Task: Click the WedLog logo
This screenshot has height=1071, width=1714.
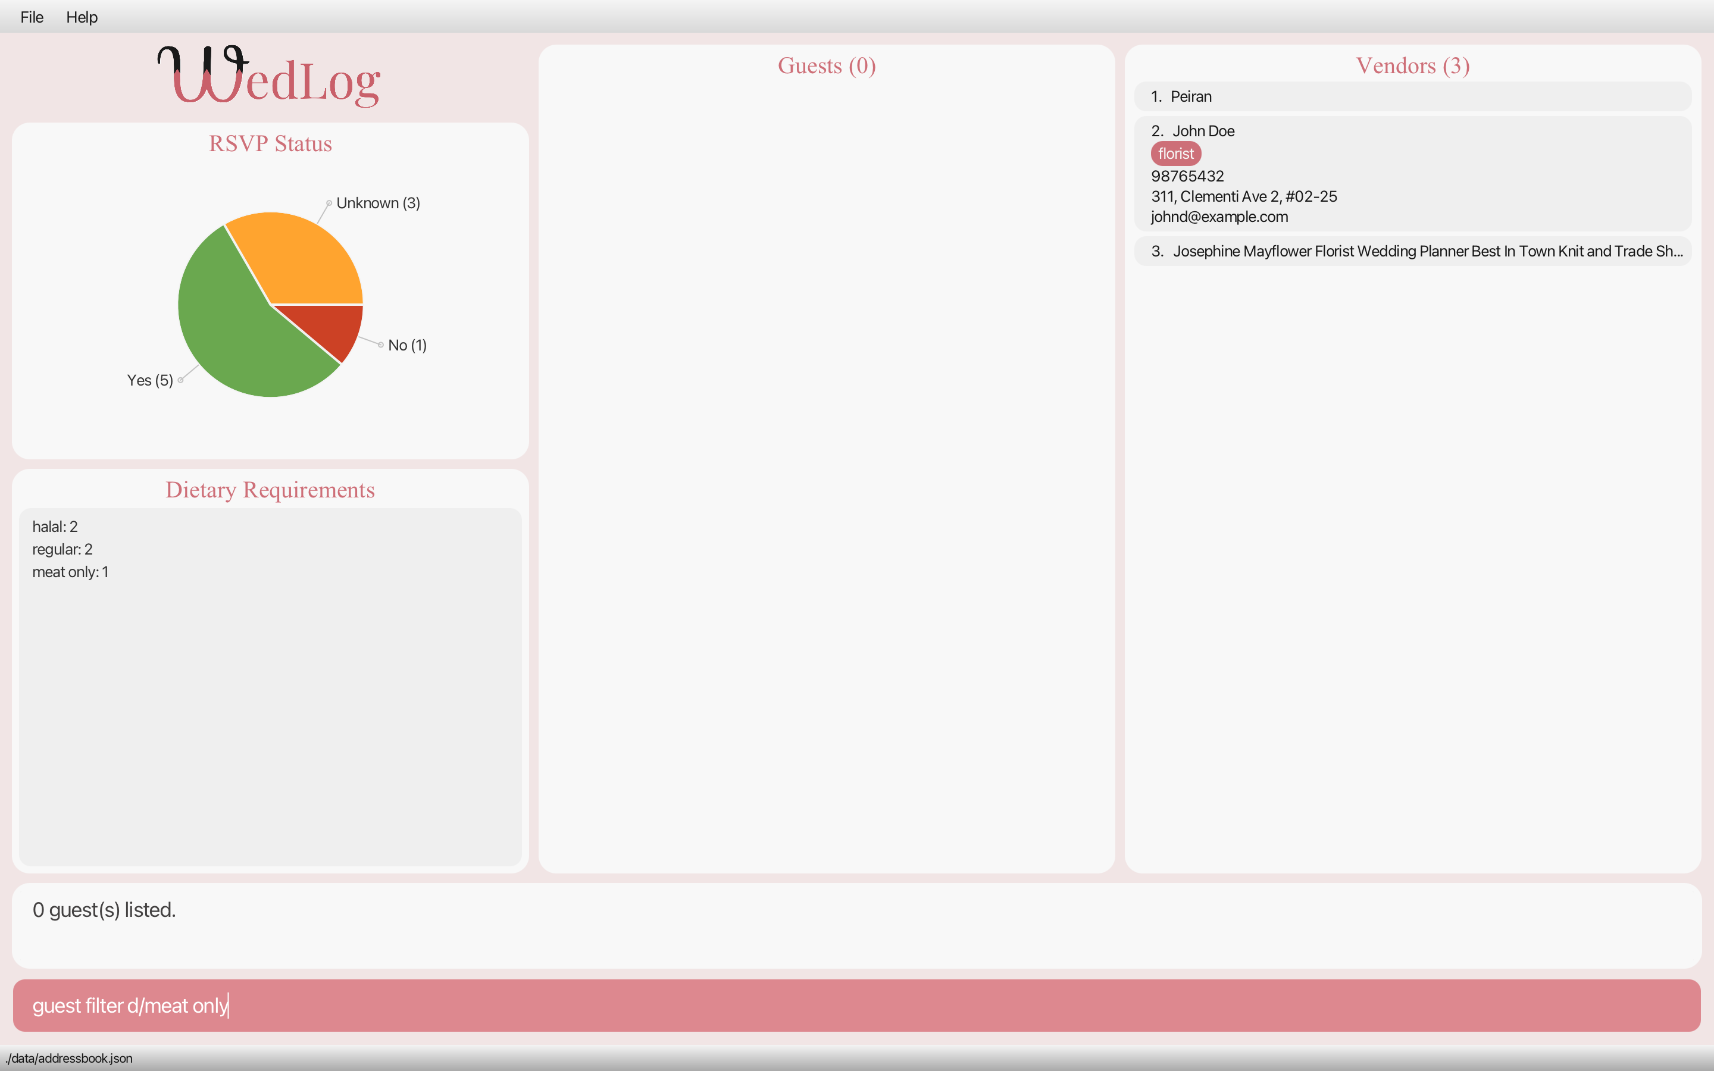Action: click(x=269, y=77)
